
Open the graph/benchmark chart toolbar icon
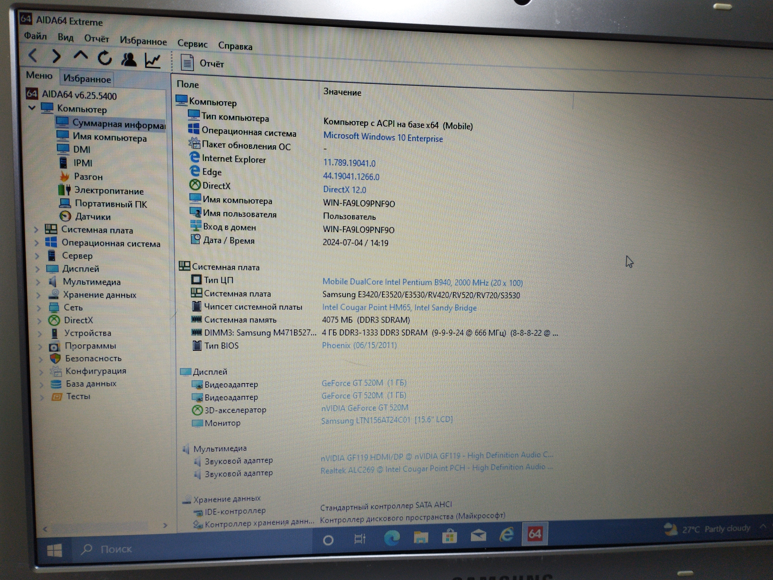(x=153, y=61)
